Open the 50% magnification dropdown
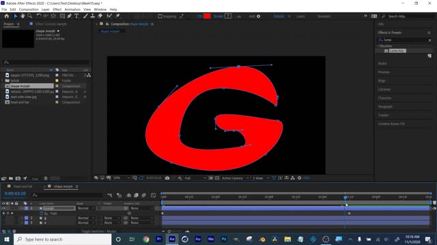Screen dimensions: 437x245 coord(122,178)
